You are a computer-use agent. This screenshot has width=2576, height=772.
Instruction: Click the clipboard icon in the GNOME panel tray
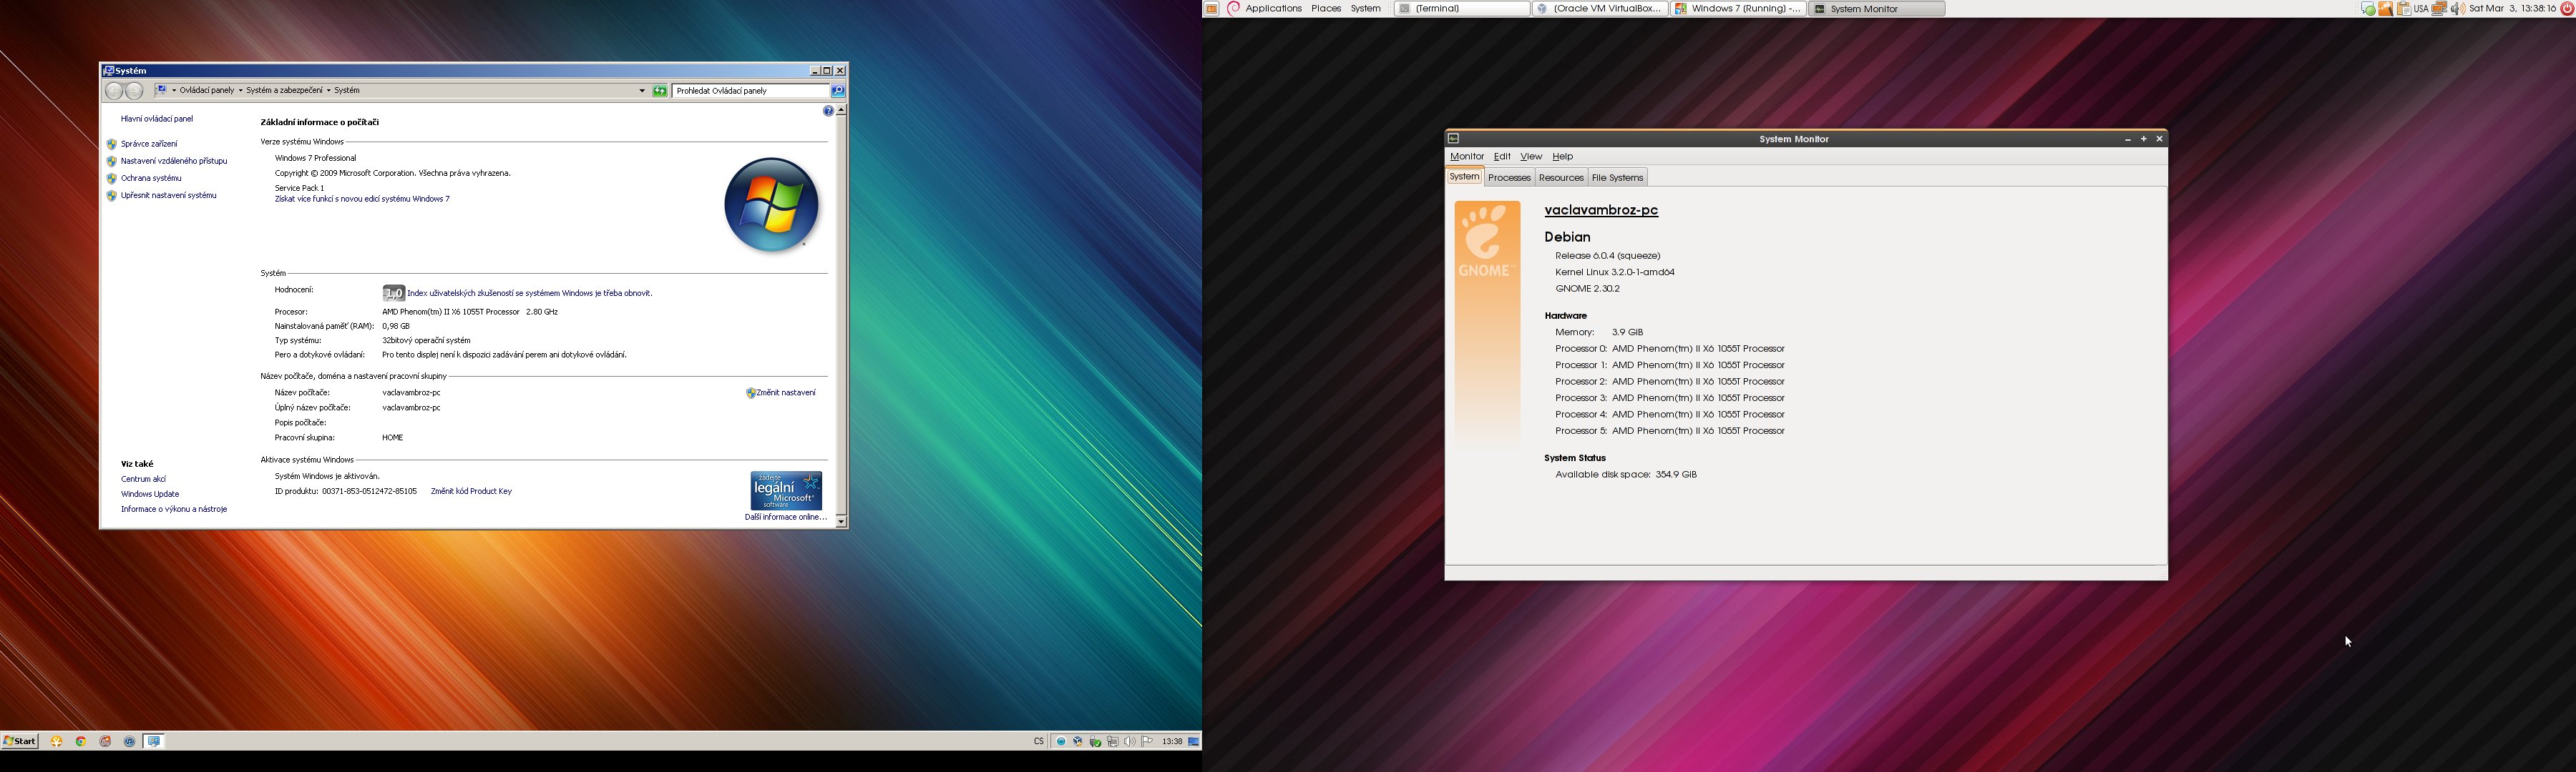2404,8
